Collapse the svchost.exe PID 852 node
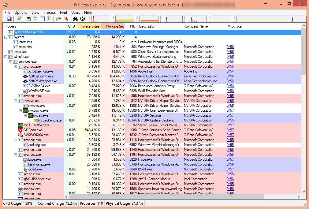Viewport: 309px width, 209px height. tap(15, 67)
